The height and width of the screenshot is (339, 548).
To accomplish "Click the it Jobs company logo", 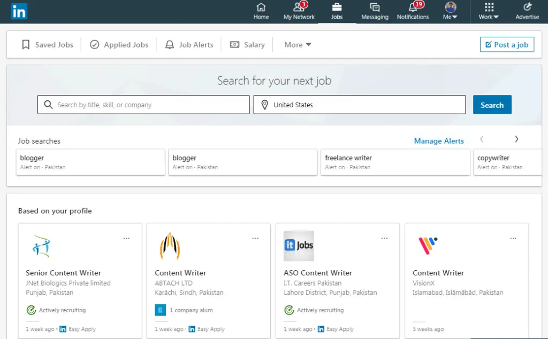I will coord(299,246).
